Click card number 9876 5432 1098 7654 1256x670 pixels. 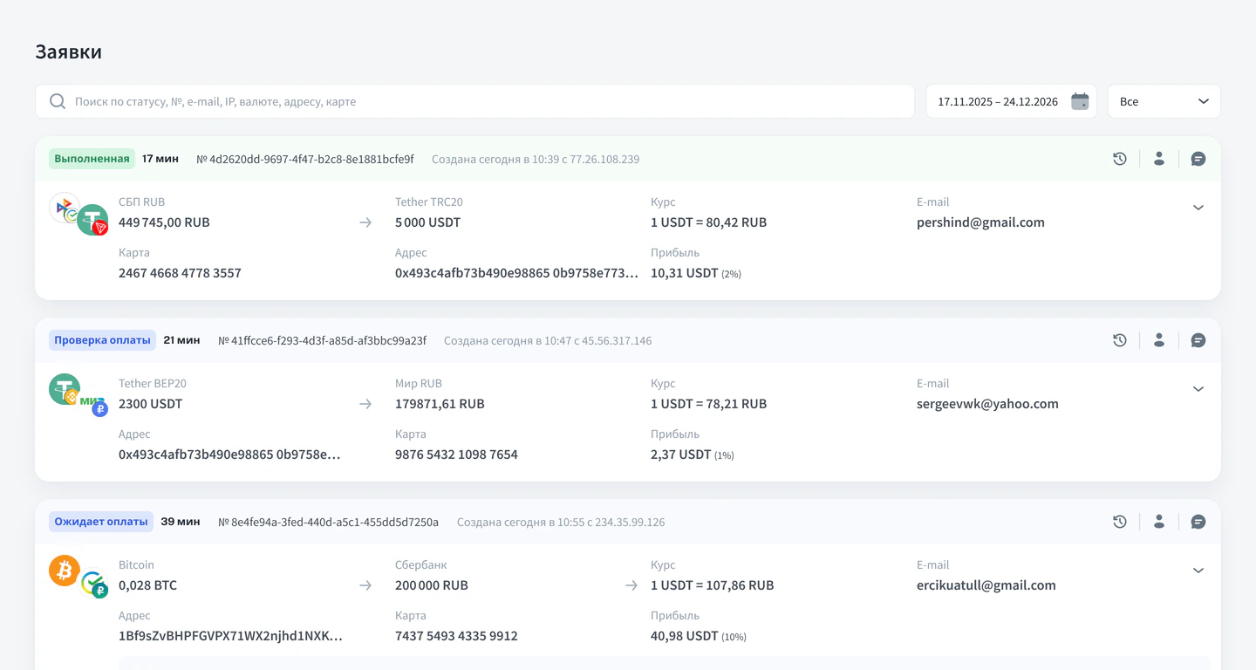(x=456, y=455)
